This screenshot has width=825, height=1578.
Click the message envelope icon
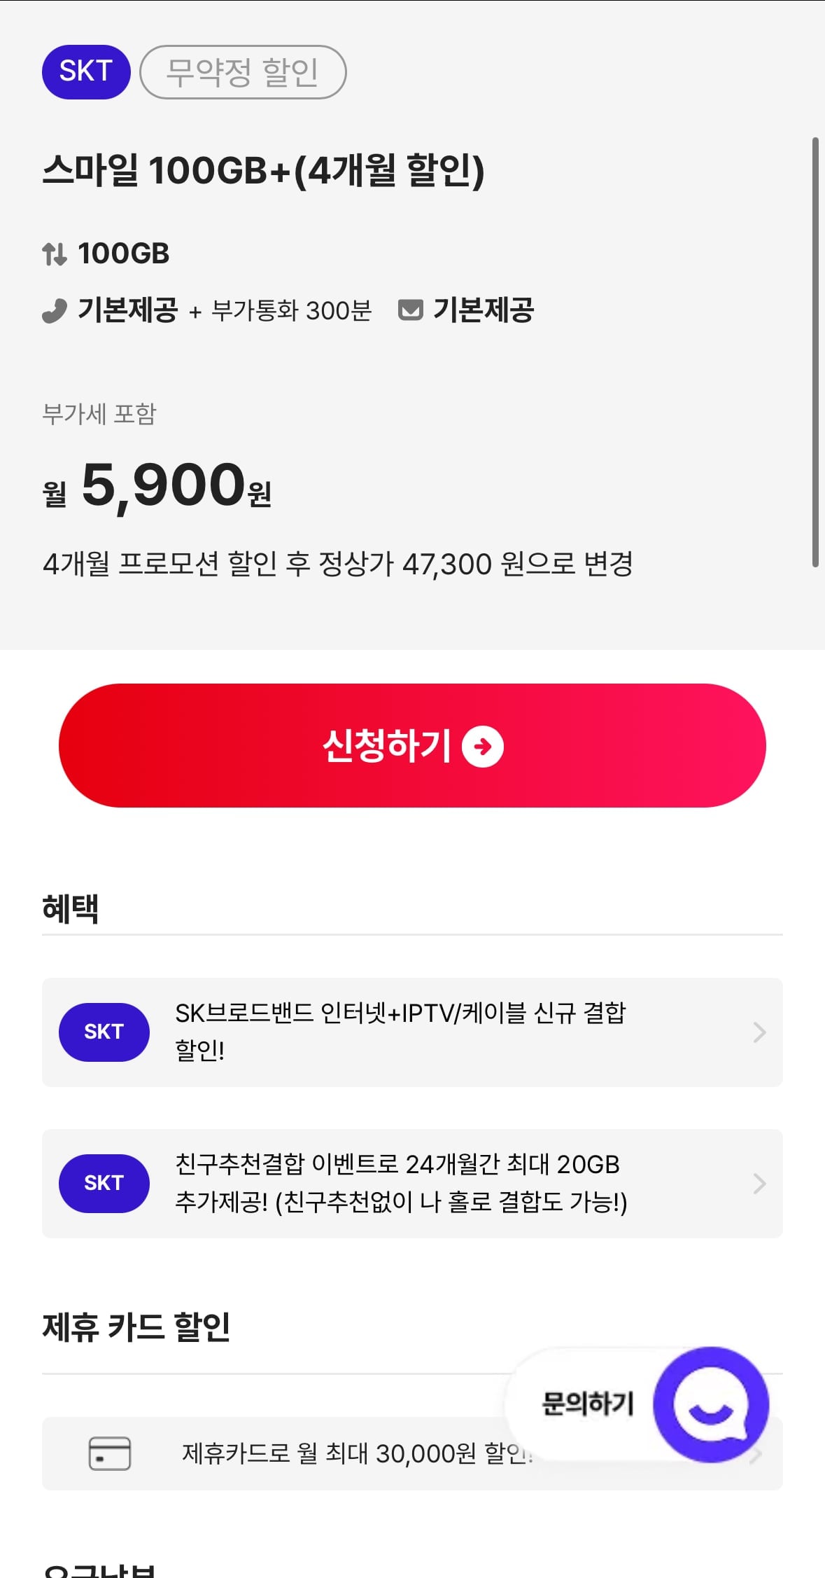coord(410,310)
